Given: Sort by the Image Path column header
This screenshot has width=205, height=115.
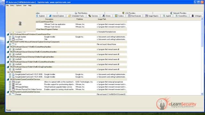Looking at the screenshot, I should [111, 19].
